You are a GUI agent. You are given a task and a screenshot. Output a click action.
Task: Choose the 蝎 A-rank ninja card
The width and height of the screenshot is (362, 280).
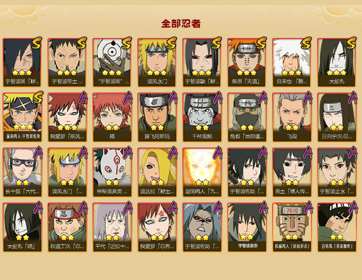(x=112, y=117)
